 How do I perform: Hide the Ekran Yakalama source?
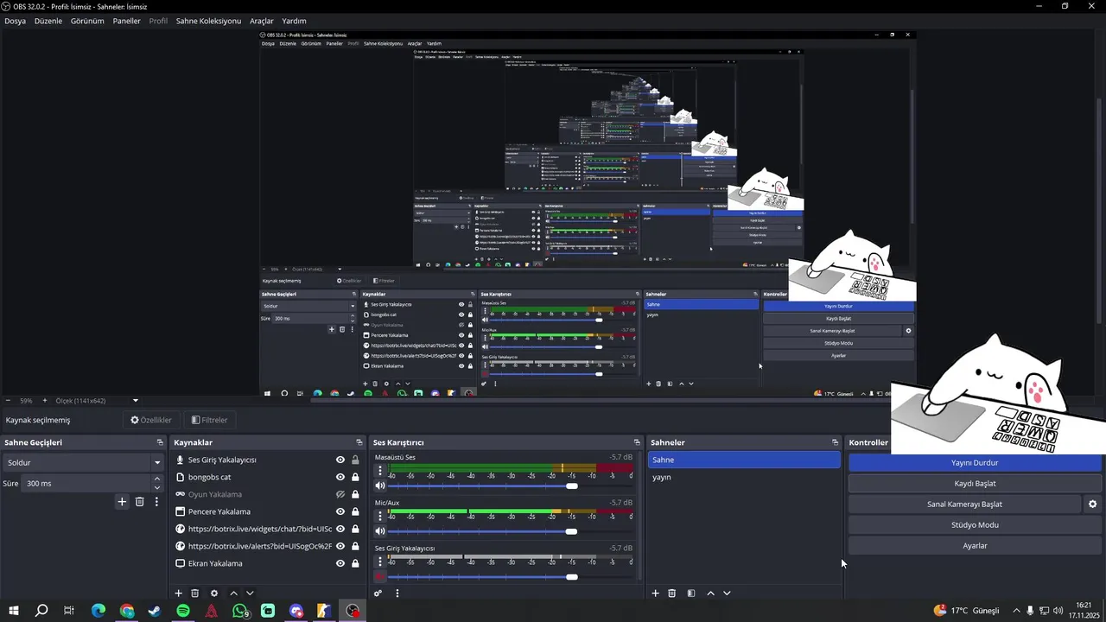coord(340,563)
